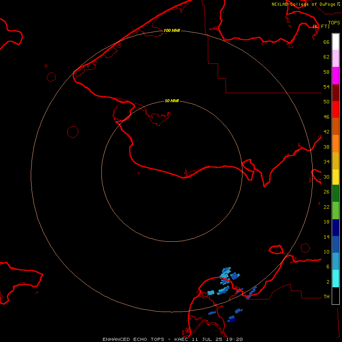Image resolution: width=342 pixels, height=342 pixels.
Task: Click the legend value '22'
Action: pos(326,207)
